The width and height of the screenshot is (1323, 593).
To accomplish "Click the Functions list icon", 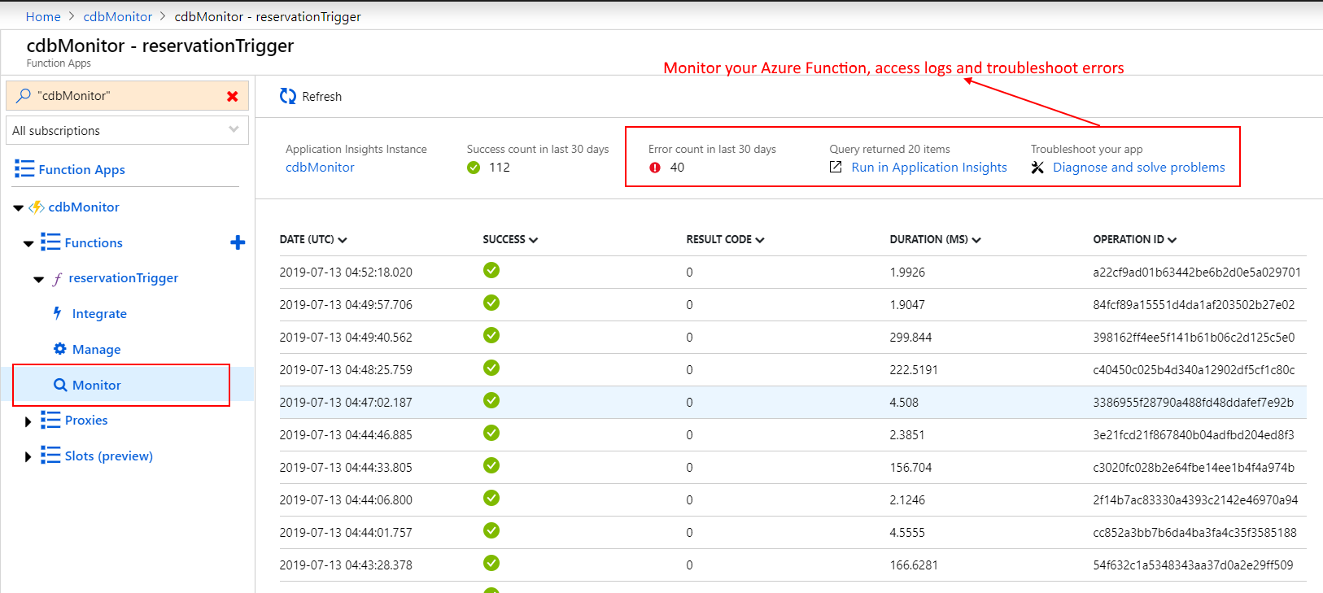I will (x=50, y=242).
